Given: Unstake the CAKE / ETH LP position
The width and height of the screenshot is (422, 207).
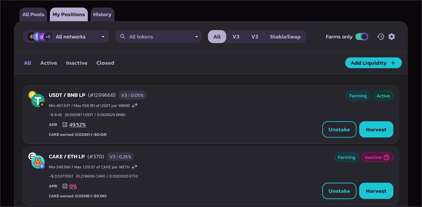Looking at the screenshot, I should [339, 191].
